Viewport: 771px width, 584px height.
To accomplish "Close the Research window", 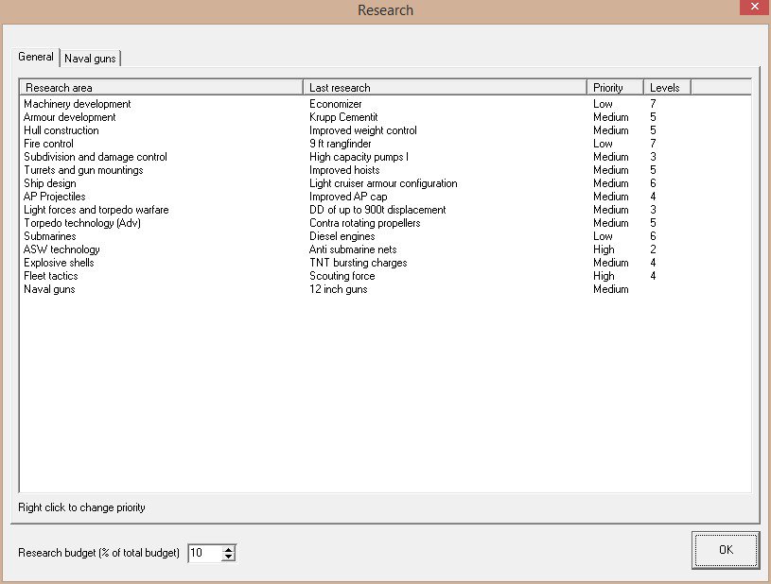I will pyautogui.click(x=755, y=7).
